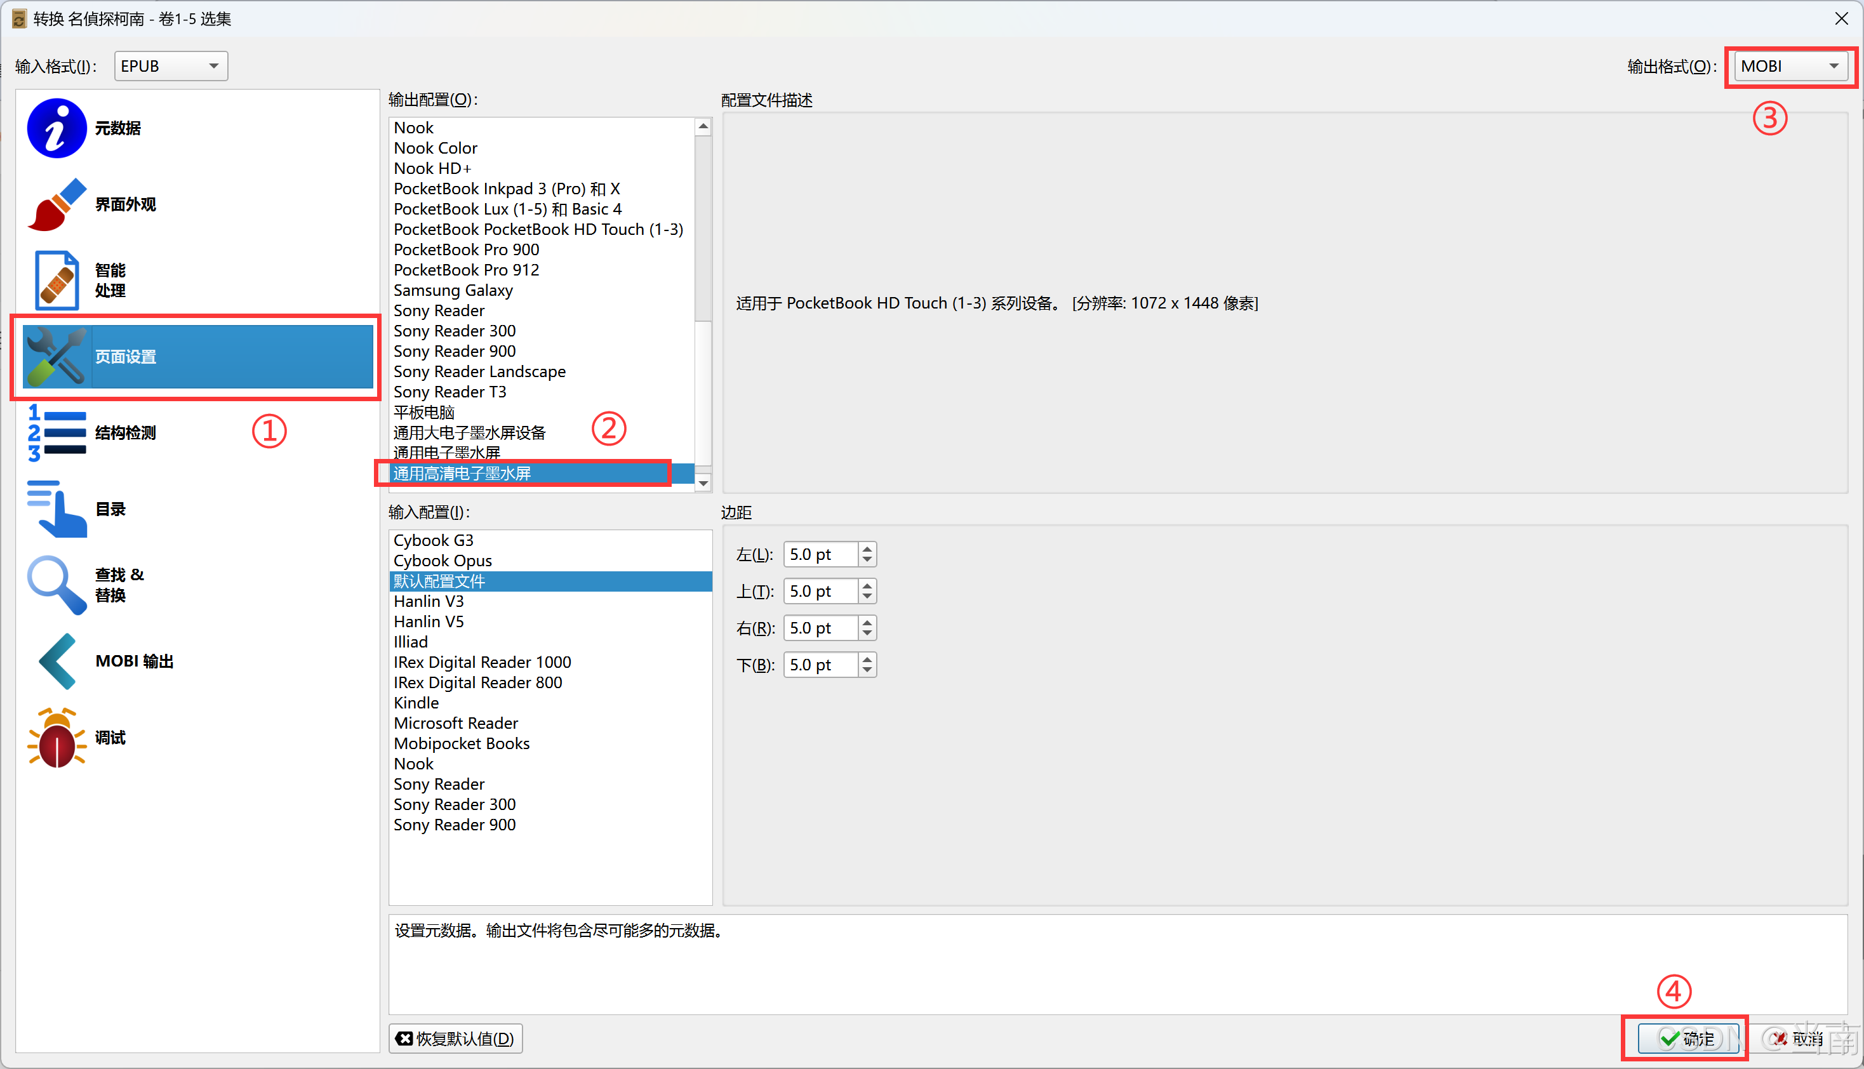Click the 页面设置 wrench icon
Image resolution: width=1864 pixels, height=1069 pixels.
pyautogui.click(x=57, y=357)
